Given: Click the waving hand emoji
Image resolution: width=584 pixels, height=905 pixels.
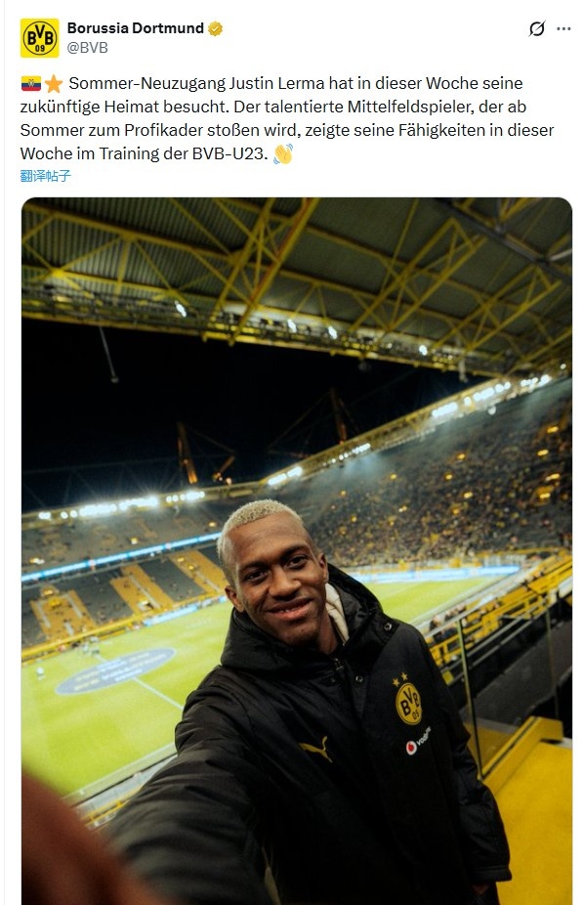Looking at the screenshot, I should click(x=283, y=153).
